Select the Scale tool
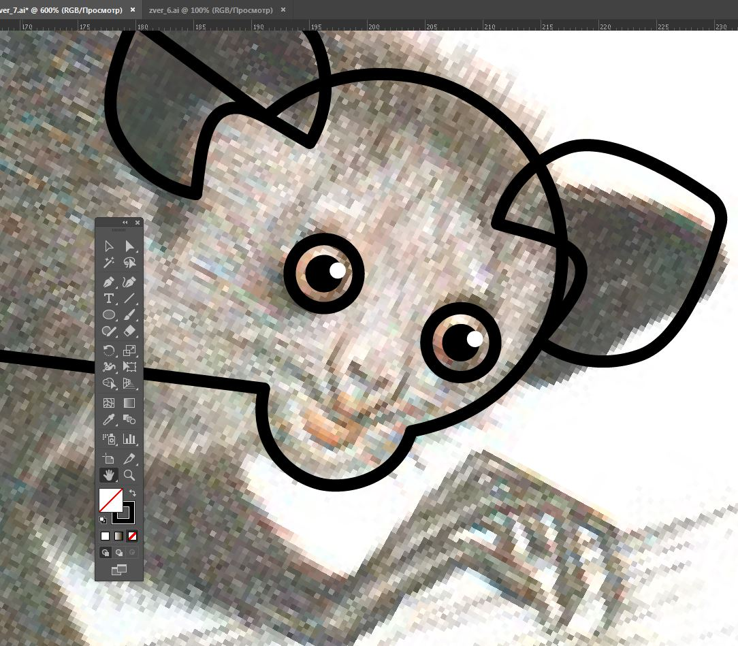 [129, 351]
